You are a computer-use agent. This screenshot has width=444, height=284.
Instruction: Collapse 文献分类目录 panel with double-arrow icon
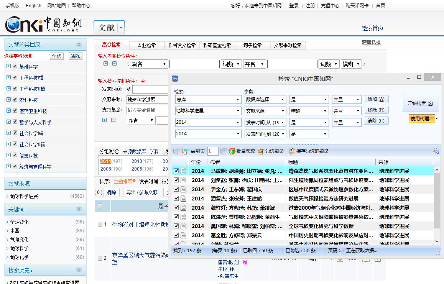pos(79,44)
